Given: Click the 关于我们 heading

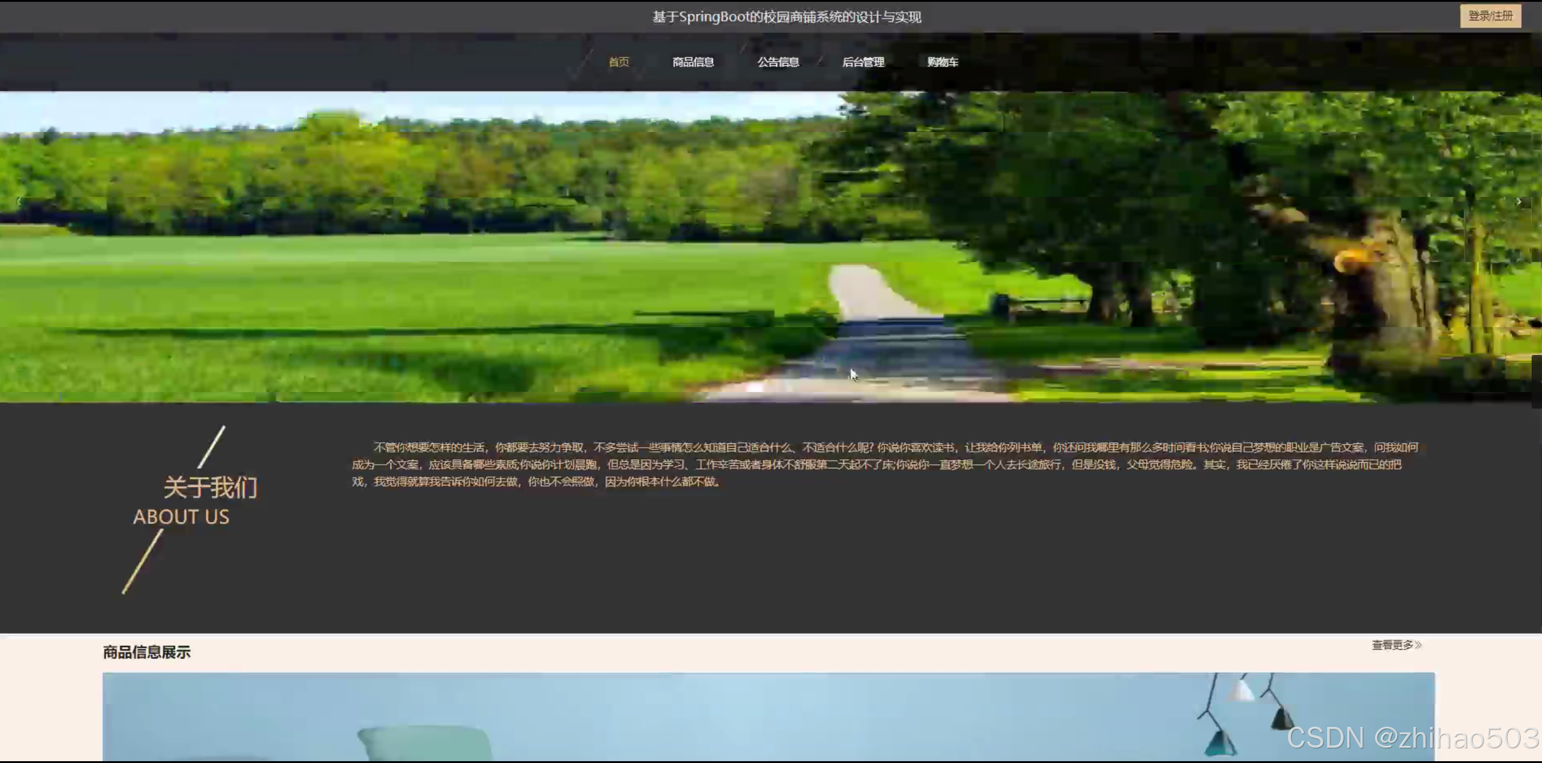Looking at the screenshot, I should tap(210, 487).
